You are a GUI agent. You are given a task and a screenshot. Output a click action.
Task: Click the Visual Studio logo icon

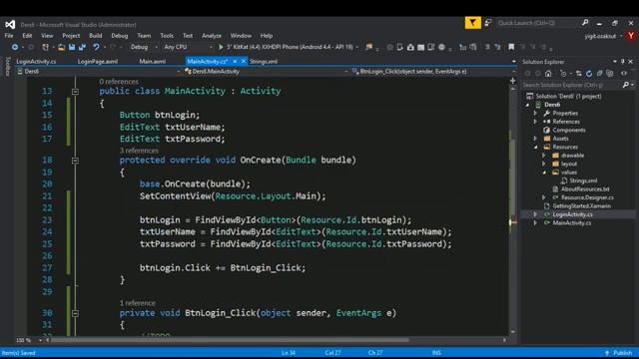point(10,24)
